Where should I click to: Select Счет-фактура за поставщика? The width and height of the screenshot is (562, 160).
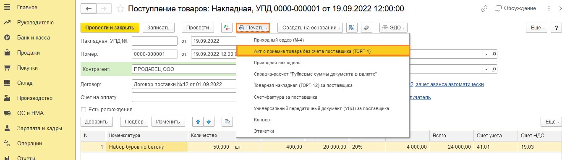pyautogui.click(x=323, y=97)
